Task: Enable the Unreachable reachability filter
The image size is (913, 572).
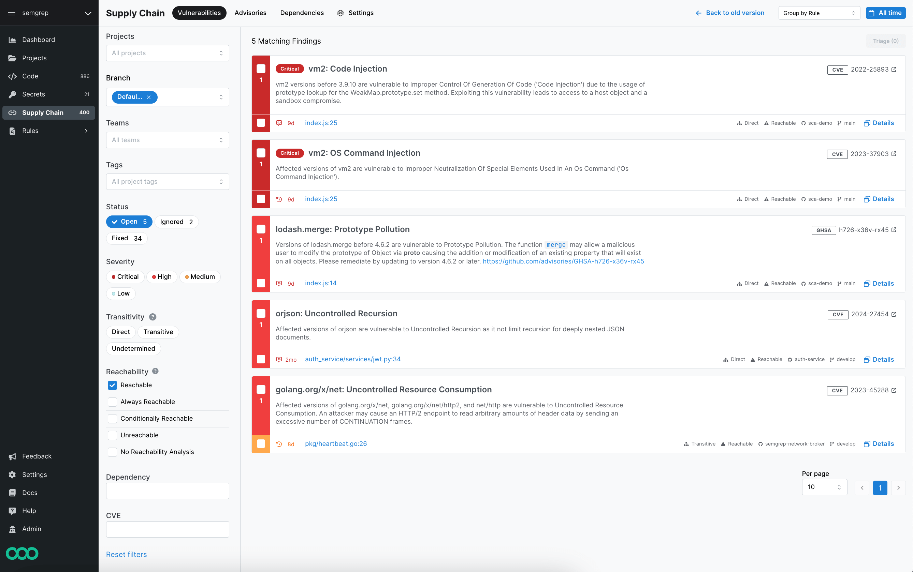Action: (112, 435)
